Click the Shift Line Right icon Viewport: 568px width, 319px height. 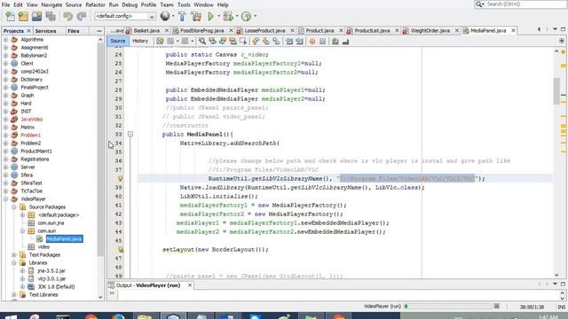[x=299, y=42]
